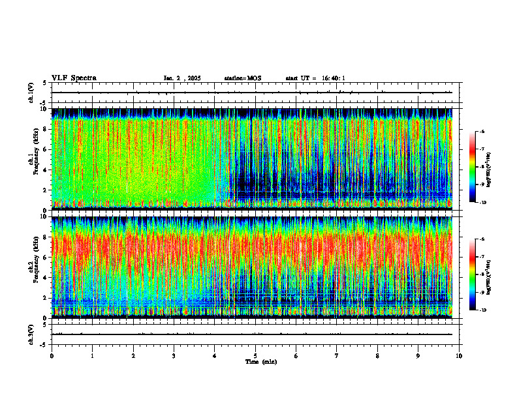517x399 pixels.
Task: Select "-9" on the ch.1 color bar
Action: [482, 185]
